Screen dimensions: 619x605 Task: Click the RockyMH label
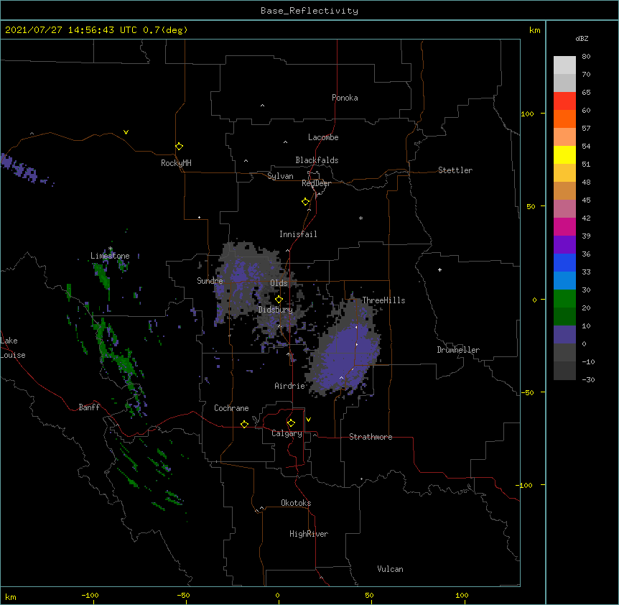176,163
